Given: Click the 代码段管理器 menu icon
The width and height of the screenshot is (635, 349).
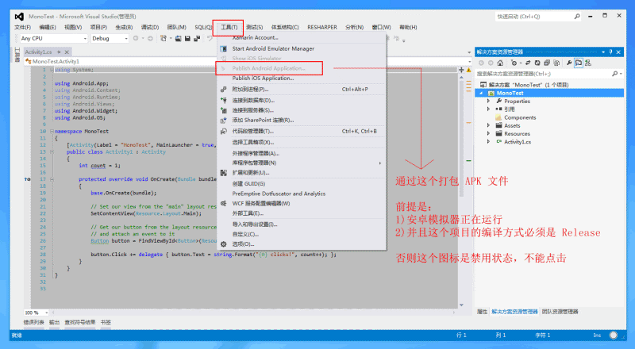Looking at the screenshot, I should (x=224, y=131).
